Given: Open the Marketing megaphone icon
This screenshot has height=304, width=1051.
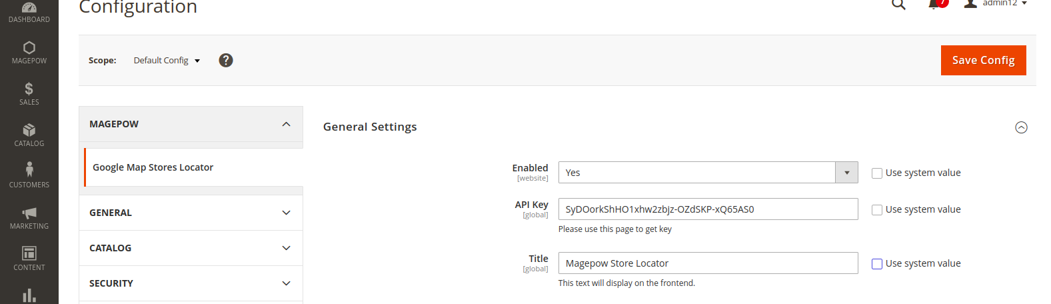Looking at the screenshot, I should (29, 213).
